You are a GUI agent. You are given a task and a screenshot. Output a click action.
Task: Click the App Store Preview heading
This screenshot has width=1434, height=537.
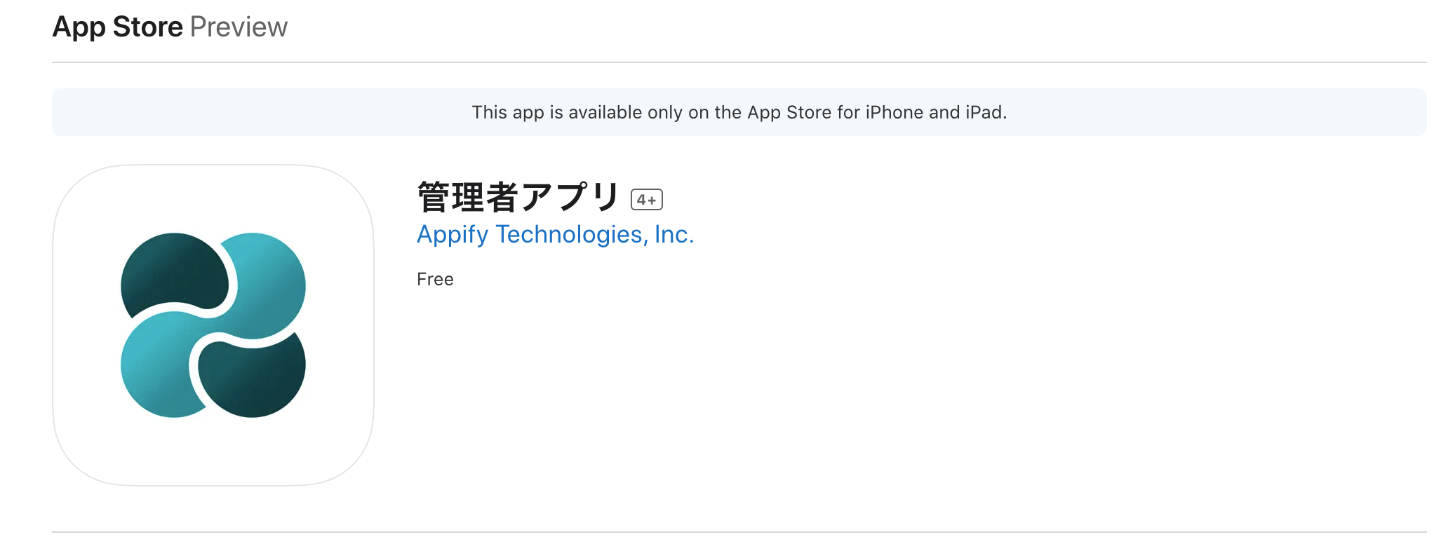point(170,27)
